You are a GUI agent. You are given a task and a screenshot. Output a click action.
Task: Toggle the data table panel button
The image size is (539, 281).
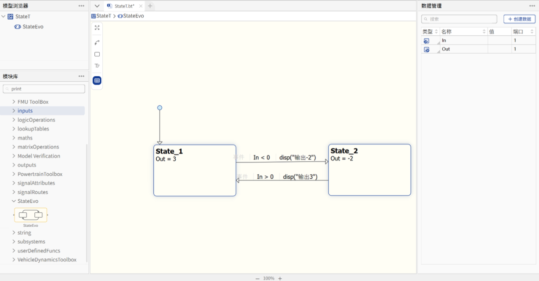pos(97,80)
